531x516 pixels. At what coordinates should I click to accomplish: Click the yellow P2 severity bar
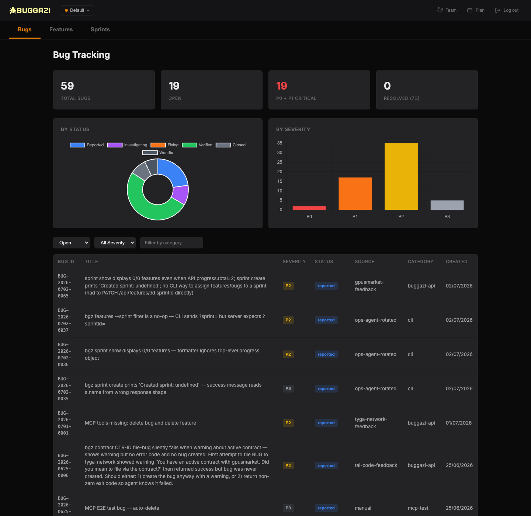(x=401, y=176)
